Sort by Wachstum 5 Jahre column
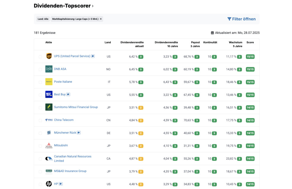This screenshot has width=292, height=189. [x=235, y=44]
